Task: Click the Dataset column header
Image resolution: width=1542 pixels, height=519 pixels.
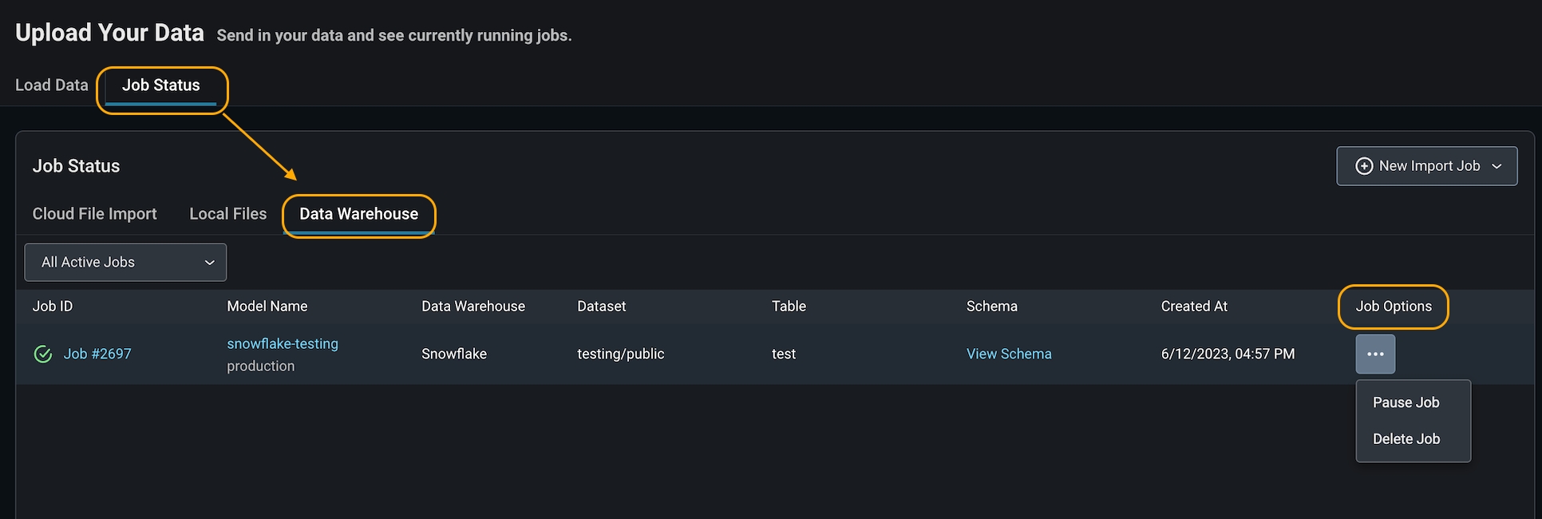Action: tap(602, 306)
